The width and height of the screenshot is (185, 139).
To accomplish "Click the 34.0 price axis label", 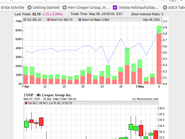I will (162, 132).
